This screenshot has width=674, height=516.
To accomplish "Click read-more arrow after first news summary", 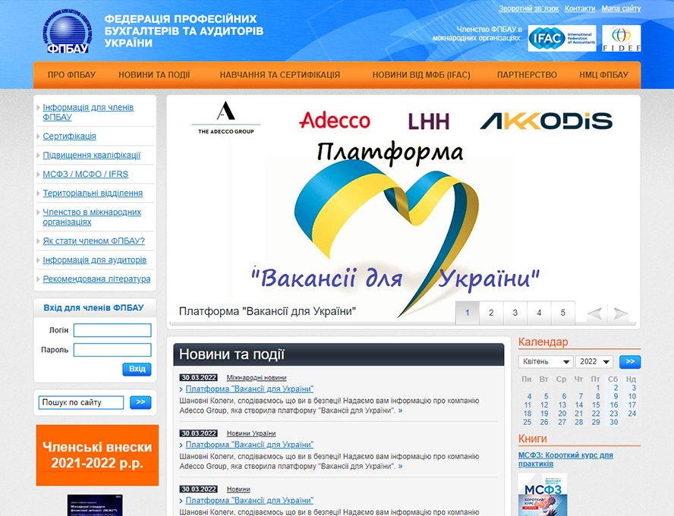I will pyautogui.click(x=401, y=411).
